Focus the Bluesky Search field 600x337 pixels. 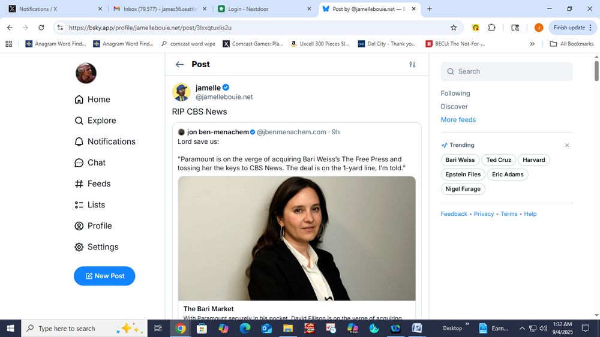point(506,71)
